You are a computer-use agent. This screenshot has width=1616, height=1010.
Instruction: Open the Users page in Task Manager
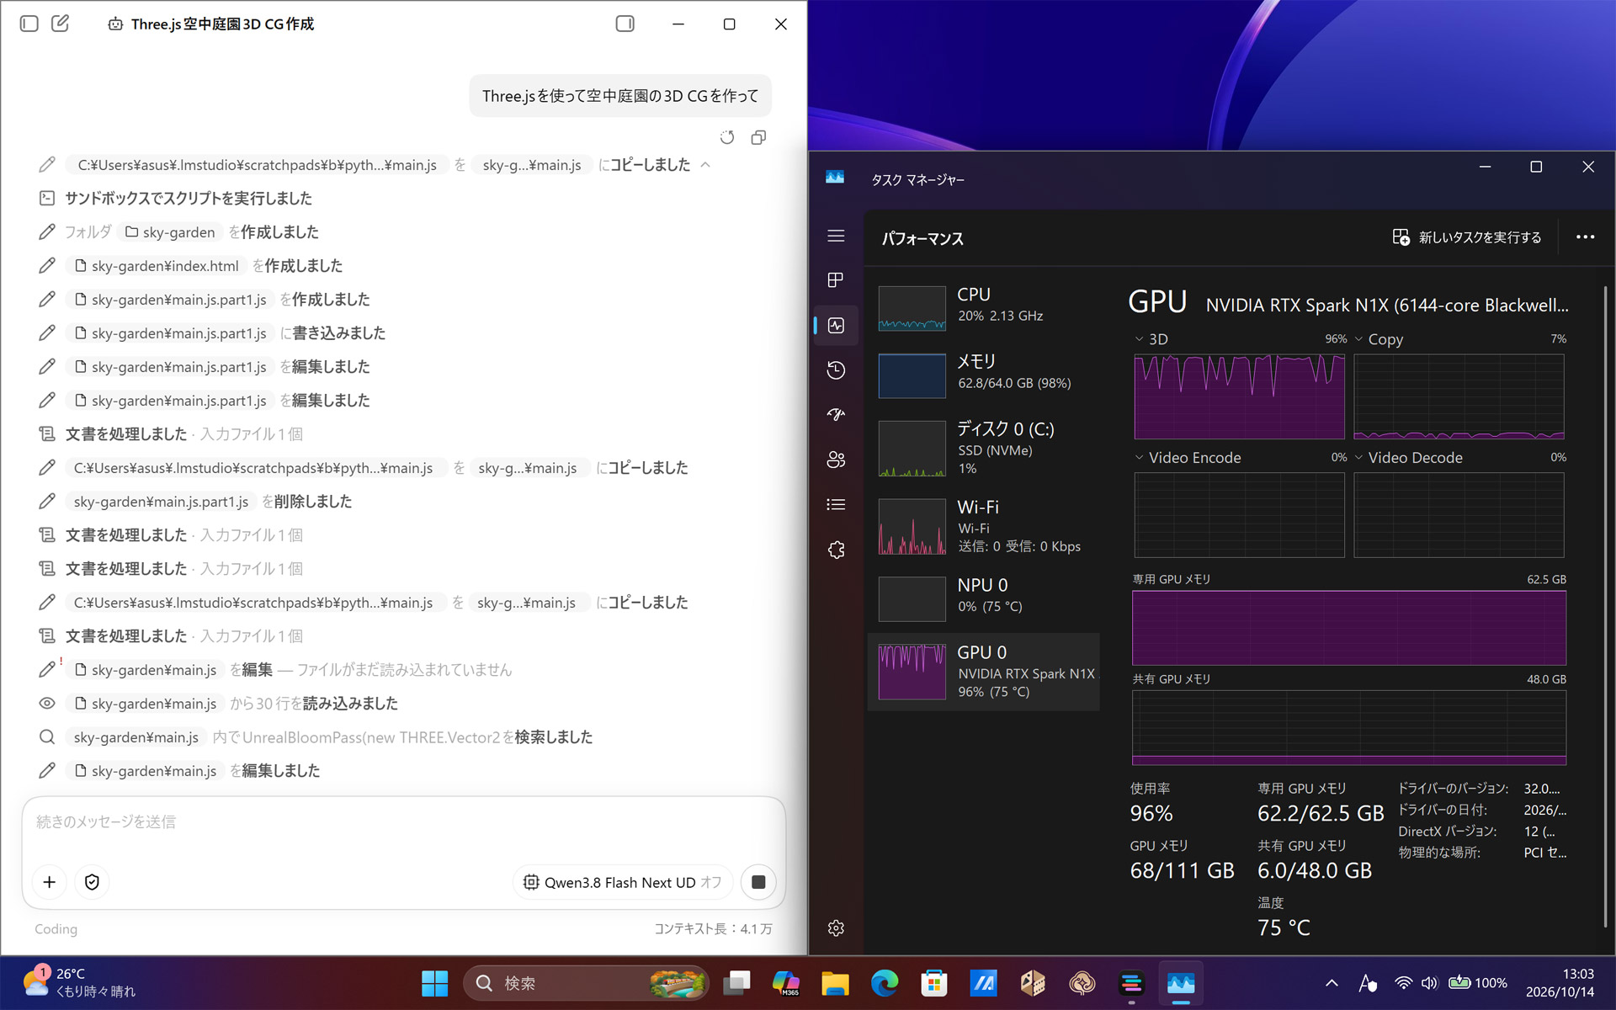point(836,460)
